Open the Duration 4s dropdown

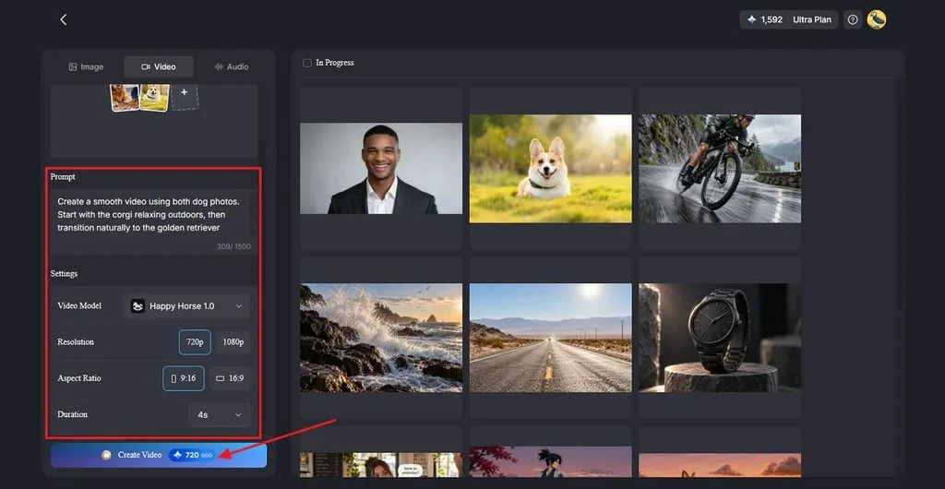[220, 415]
